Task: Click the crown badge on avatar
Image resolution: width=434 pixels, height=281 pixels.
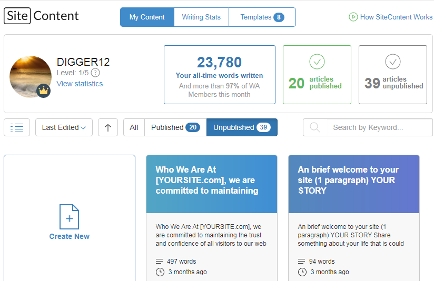Action: click(44, 91)
